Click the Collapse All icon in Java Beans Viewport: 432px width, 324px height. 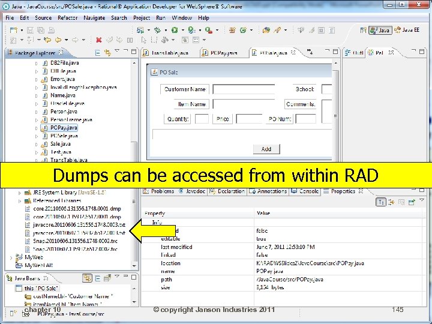pos(98,278)
